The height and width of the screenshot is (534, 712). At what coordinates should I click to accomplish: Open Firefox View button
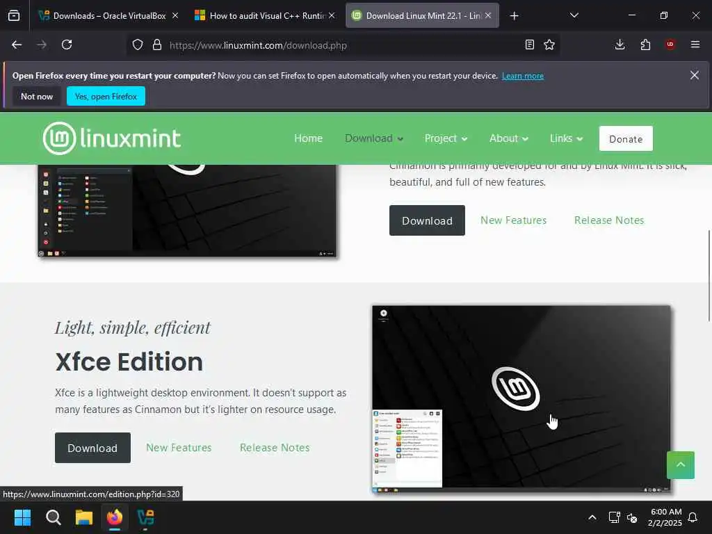pos(14,15)
